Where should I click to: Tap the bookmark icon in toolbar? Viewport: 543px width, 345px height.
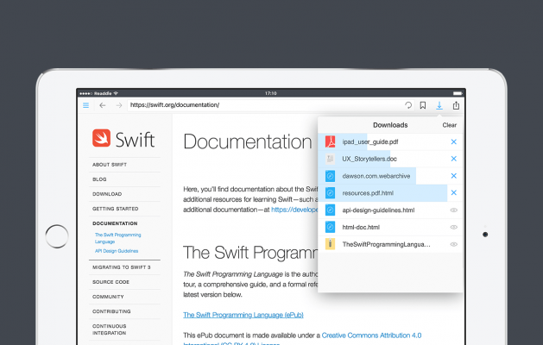(x=423, y=105)
